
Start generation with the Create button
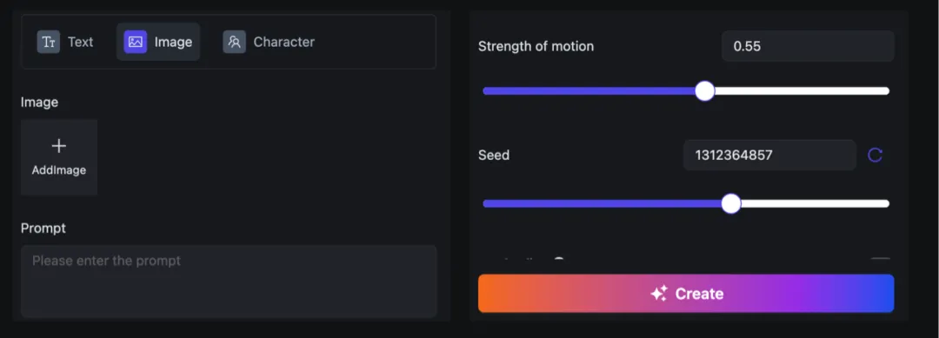pos(686,293)
